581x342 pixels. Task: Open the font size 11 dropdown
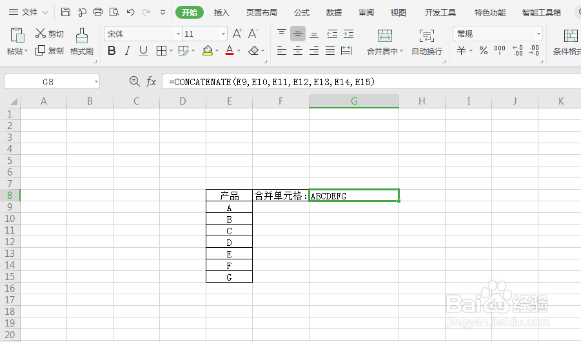click(223, 34)
